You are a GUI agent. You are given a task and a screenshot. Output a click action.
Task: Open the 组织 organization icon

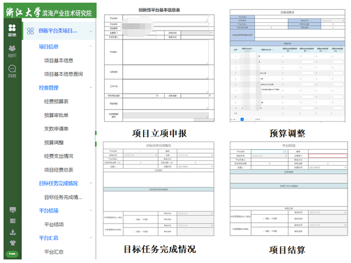coord(12,51)
